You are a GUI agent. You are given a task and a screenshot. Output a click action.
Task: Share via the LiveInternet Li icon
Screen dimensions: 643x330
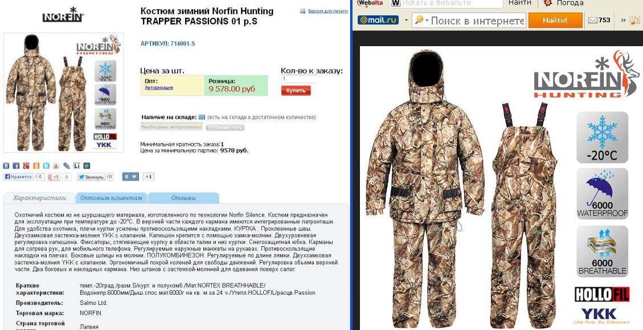77,166
